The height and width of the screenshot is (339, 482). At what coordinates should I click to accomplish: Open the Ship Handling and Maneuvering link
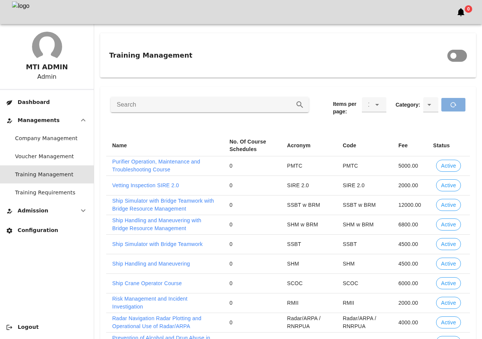(151, 264)
